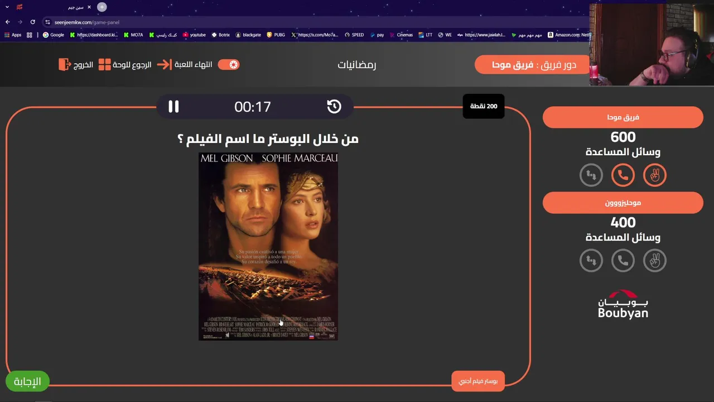Screen dimensions: 714x402
Task: Open the tab search dropdown arrow
Action: pos(7,7)
